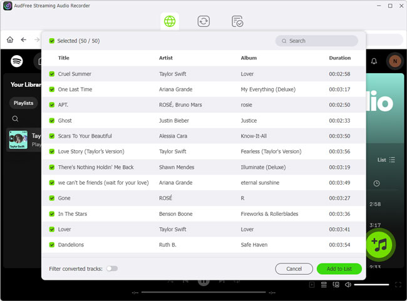This screenshot has width=407, height=301.
Task: Select the Shawn Mendes artist cell
Action: point(177,167)
